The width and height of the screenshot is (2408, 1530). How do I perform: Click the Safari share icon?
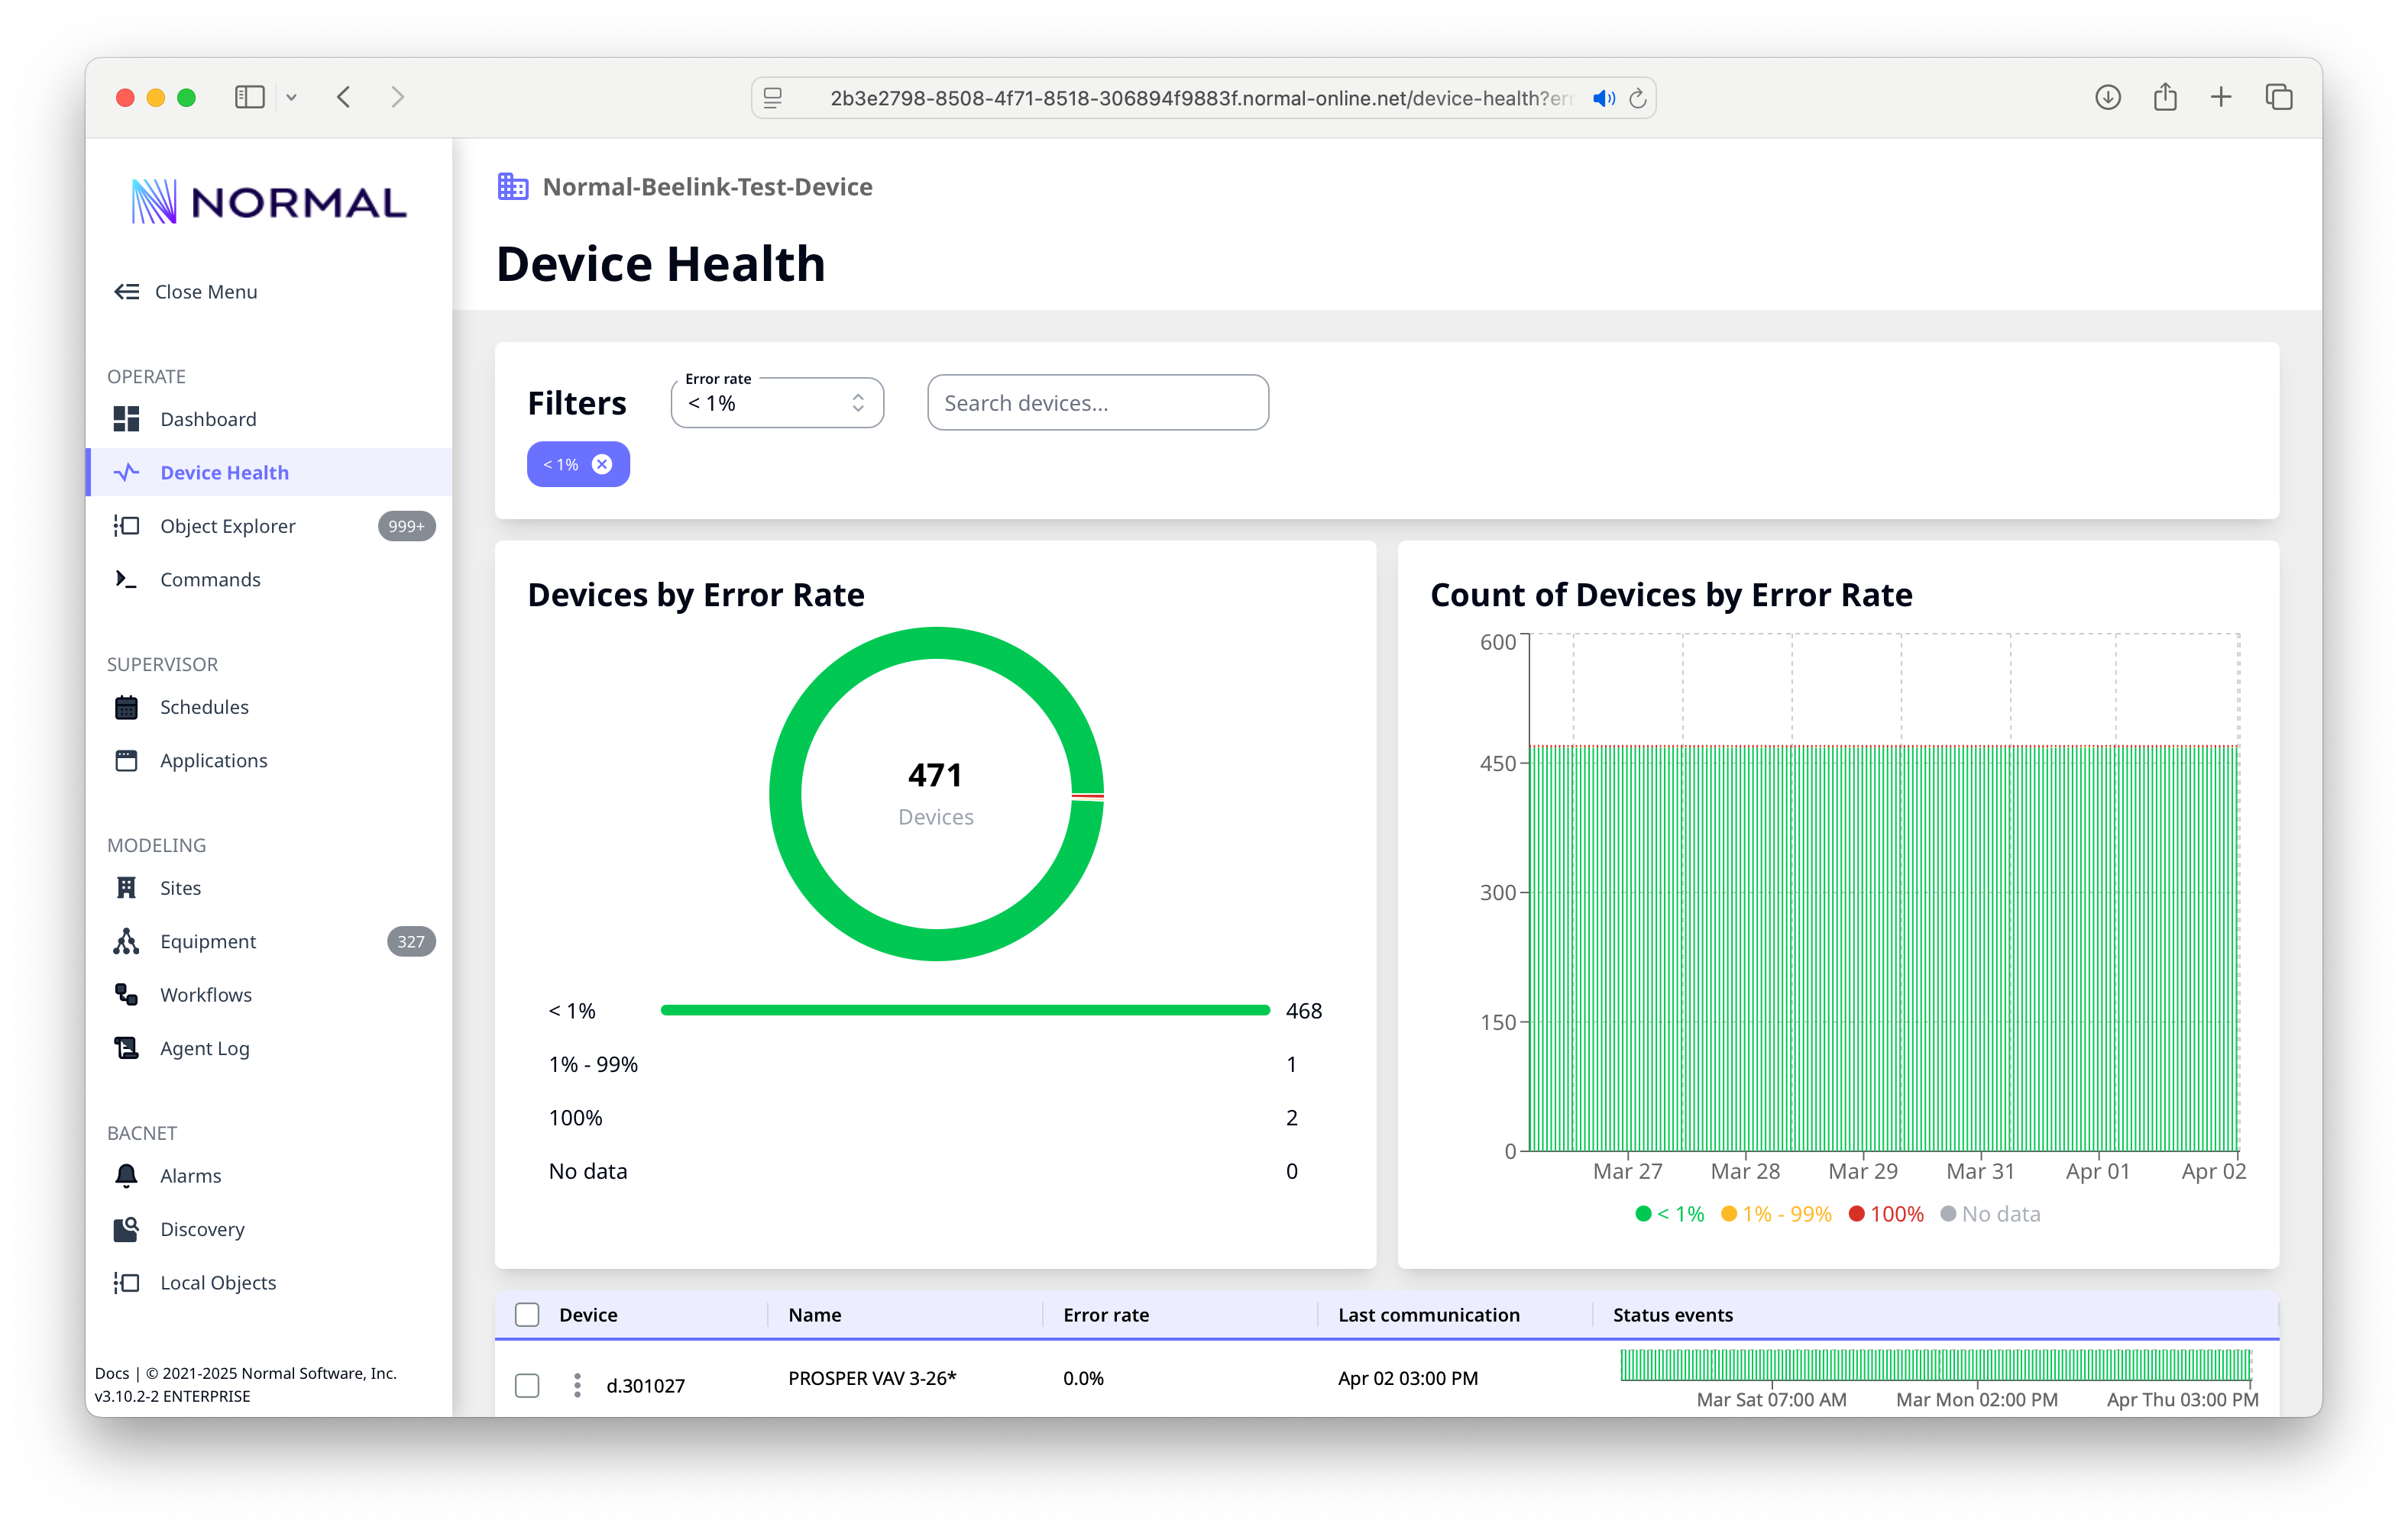(2165, 97)
